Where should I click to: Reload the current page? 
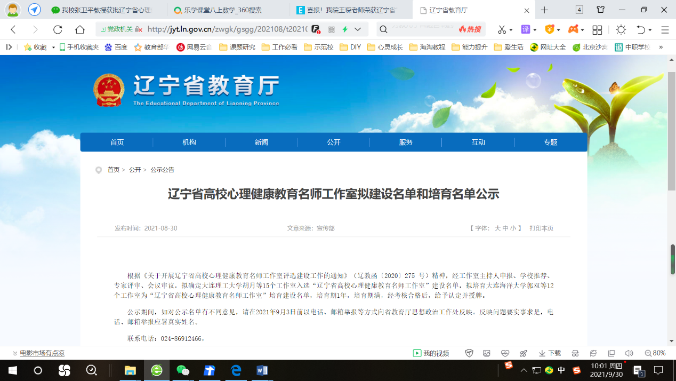[x=58, y=29]
